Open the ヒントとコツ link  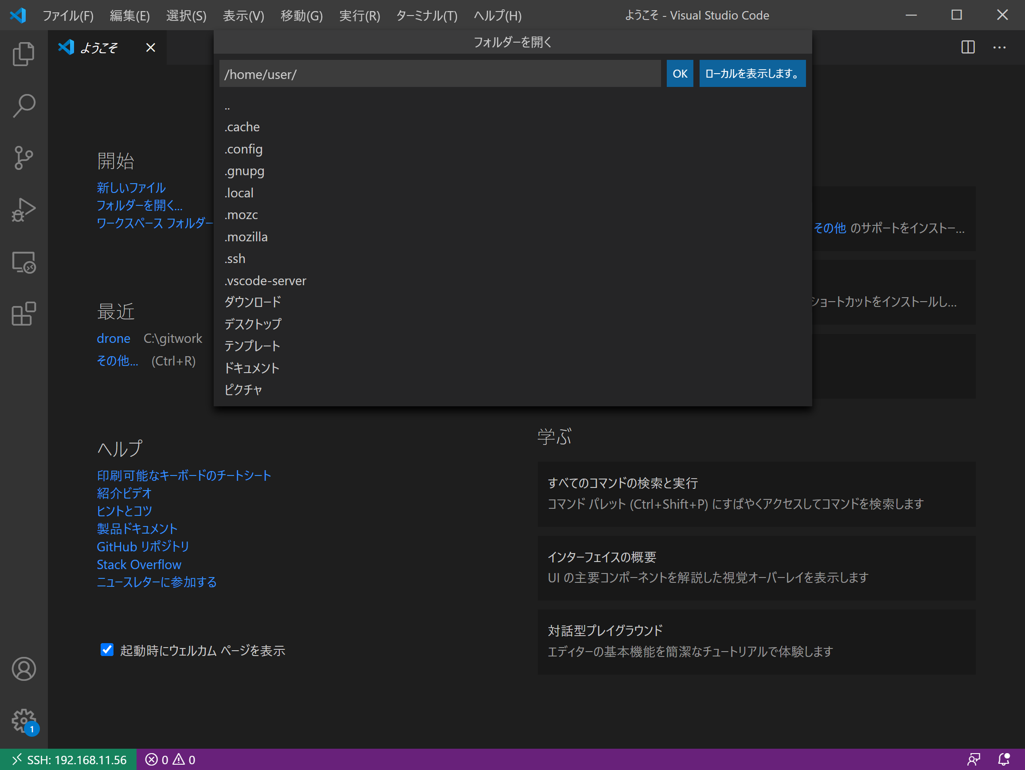(x=124, y=511)
